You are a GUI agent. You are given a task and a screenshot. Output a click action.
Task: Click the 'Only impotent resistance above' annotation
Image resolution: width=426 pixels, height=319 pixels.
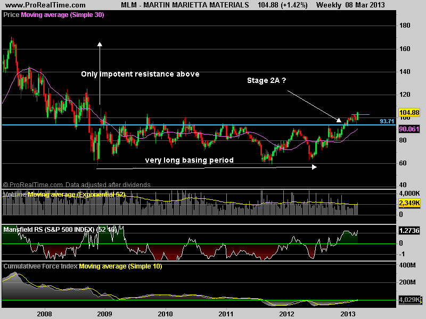tap(140, 74)
